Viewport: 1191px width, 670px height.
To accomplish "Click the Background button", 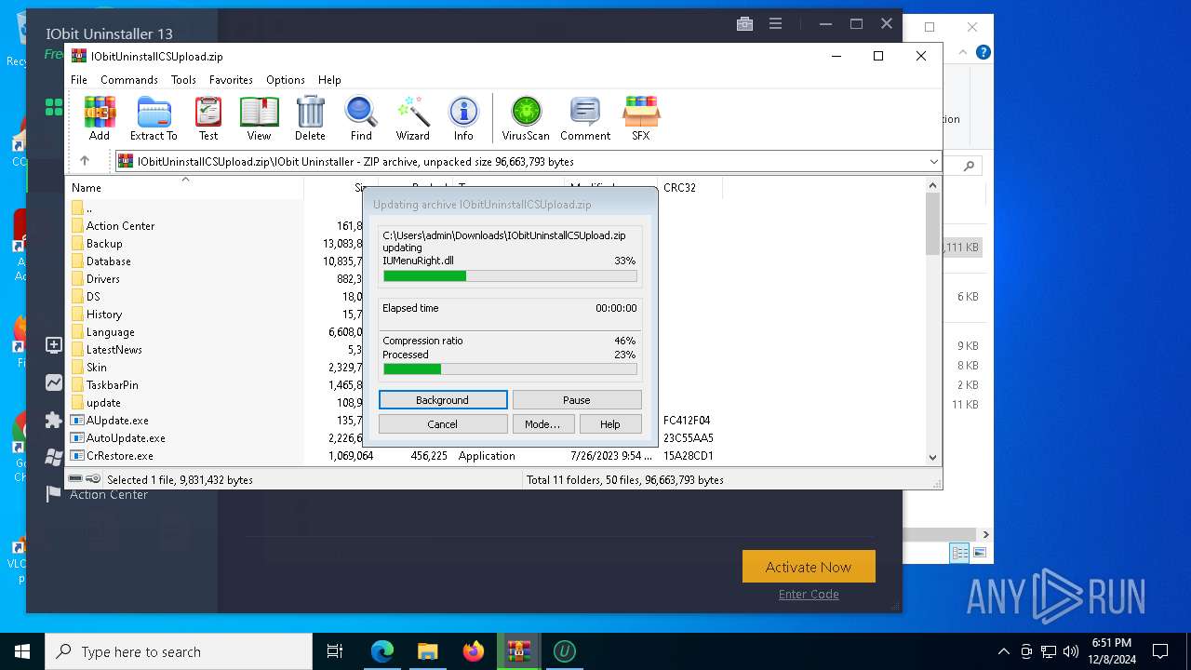I will [x=443, y=399].
